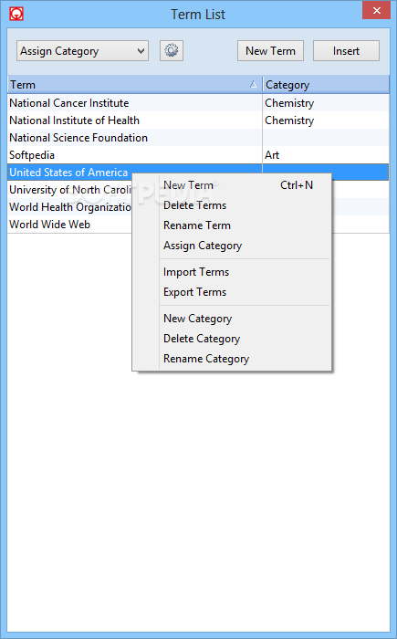Choose Export Terms in context menu
Image resolution: width=397 pixels, height=639 pixels.
point(232,292)
